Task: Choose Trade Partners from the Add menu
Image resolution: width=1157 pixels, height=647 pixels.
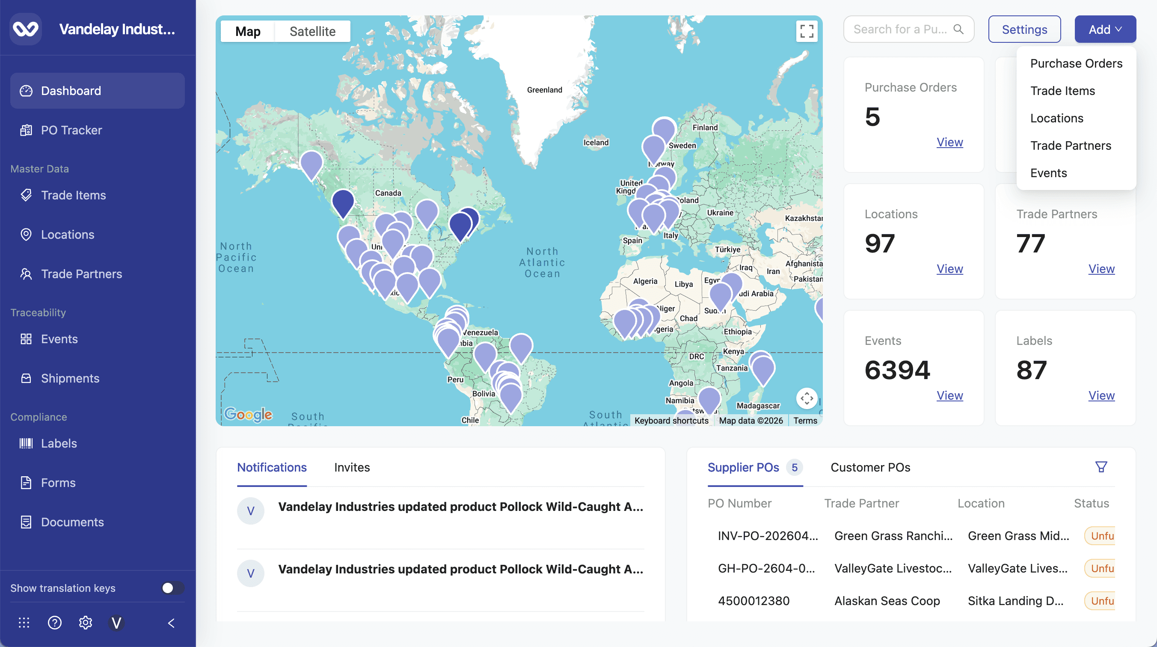Action: [1070, 145]
